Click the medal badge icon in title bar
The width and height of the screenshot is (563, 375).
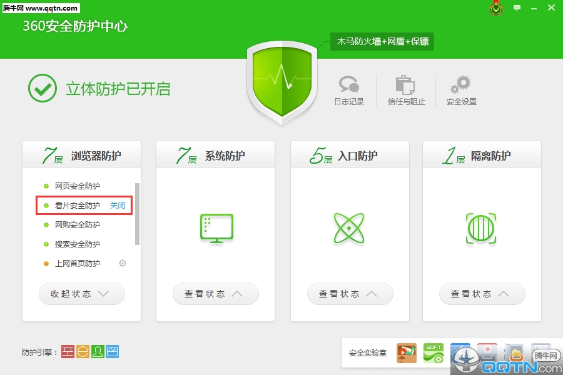(496, 9)
